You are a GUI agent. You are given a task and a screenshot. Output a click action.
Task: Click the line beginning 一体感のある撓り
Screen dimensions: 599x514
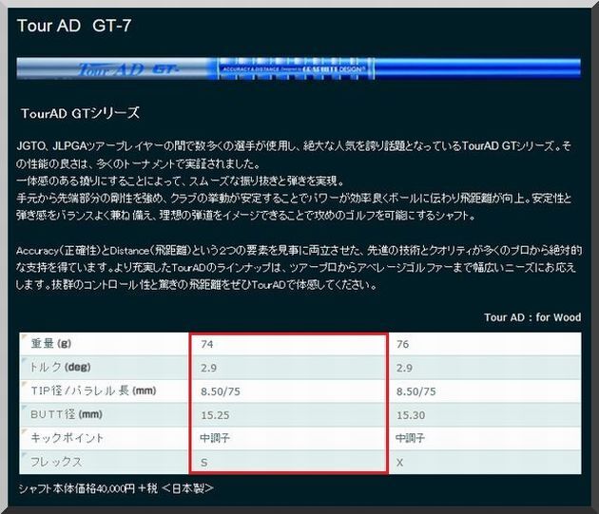pos(180,181)
